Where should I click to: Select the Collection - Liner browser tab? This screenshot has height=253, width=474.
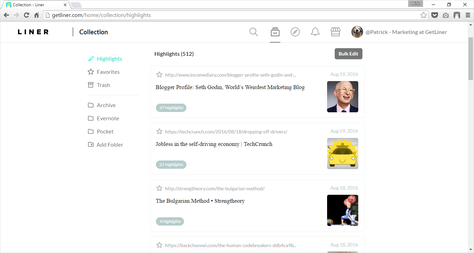33,5
